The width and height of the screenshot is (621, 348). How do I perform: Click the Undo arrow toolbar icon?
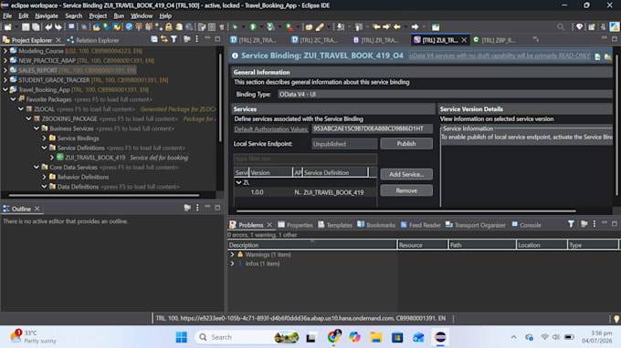48,26
